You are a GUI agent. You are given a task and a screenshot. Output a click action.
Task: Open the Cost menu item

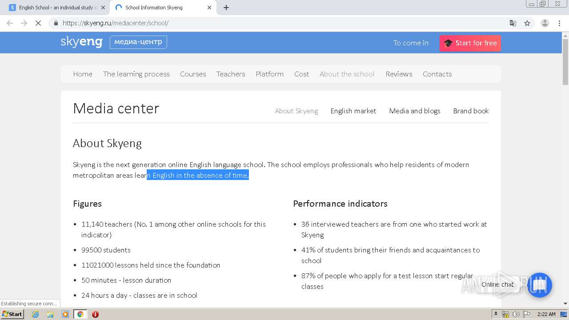pos(301,74)
